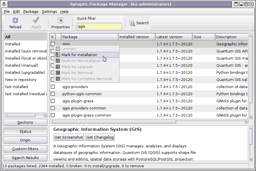This screenshot has width=256, height=171.
Task: Click the package list horizontal scrollbar thumb
Action: click(x=114, y=122)
